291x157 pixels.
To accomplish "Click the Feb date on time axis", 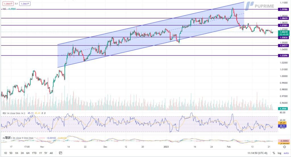I will [x=229, y=147].
